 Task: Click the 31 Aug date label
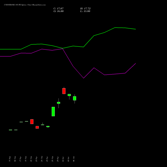click(10, 159)
